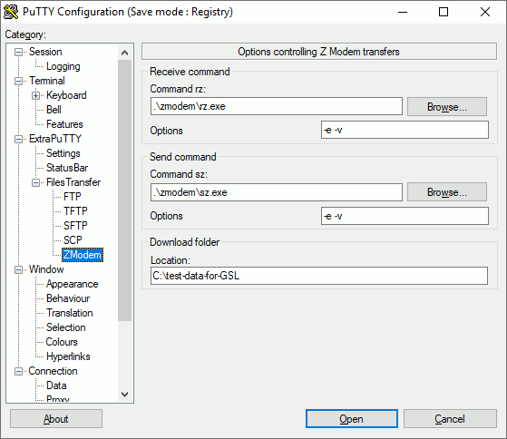Select the Connection category
Image resolution: width=507 pixels, height=439 pixels.
[53, 371]
